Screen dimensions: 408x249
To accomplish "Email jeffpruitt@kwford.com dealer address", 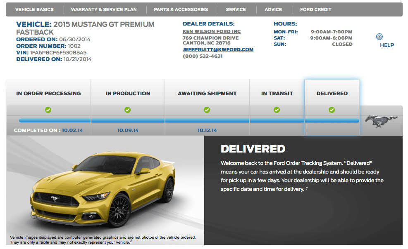I will (x=218, y=49).
